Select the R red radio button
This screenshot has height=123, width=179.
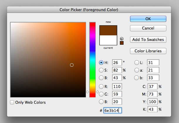pos(101,86)
